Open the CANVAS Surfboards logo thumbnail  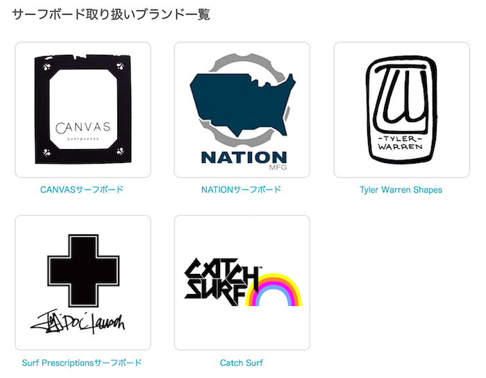tap(83, 110)
